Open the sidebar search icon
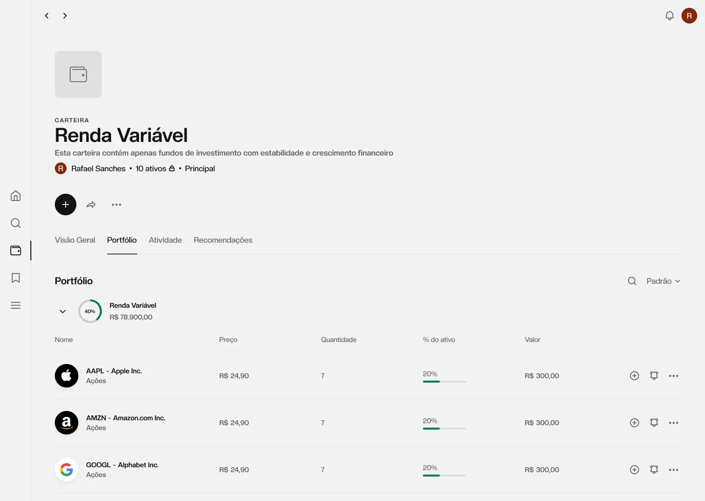705x501 pixels. (16, 223)
